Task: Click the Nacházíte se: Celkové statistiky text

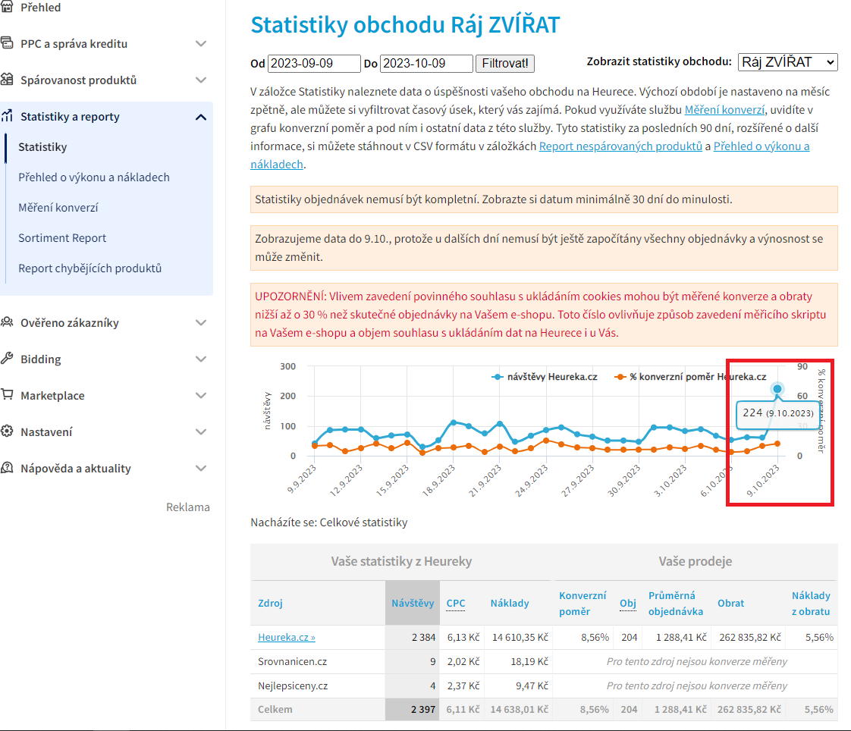Action: pyautogui.click(x=329, y=522)
